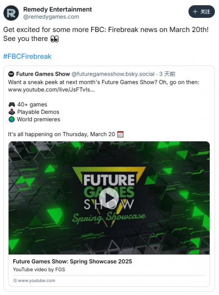Open Remedy Entertainment's round profile avatar

11,13
